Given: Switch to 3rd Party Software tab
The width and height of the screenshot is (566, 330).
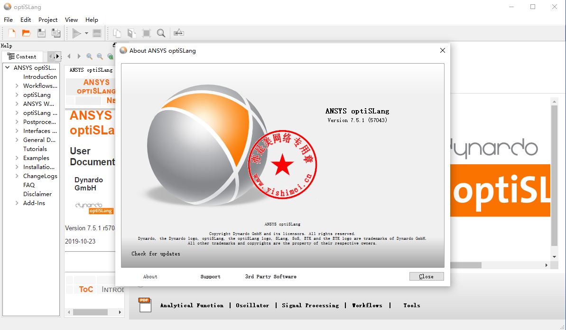Looking at the screenshot, I should click(x=271, y=276).
